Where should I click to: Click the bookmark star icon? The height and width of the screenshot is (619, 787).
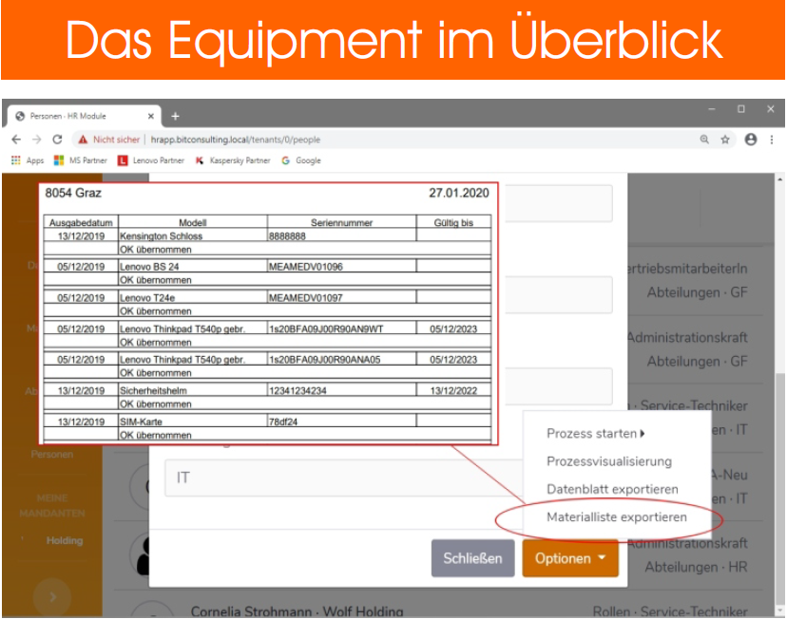pyautogui.click(x=725, y=140)
